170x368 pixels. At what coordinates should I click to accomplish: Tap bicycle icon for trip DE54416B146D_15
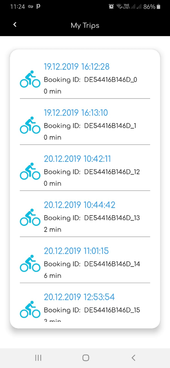click(30, 309)
